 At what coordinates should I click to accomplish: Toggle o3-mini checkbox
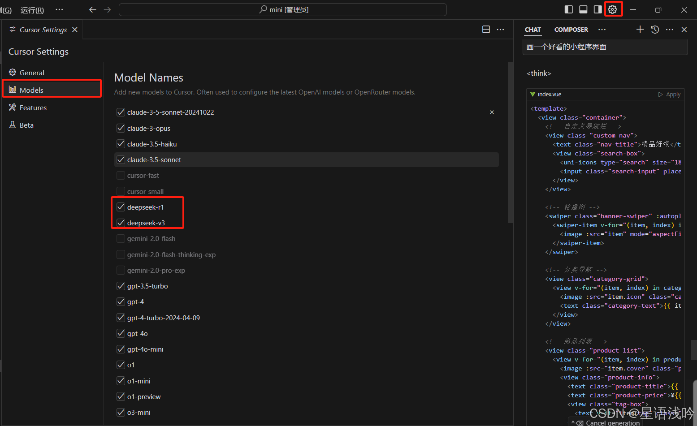(x=121, y=412)
